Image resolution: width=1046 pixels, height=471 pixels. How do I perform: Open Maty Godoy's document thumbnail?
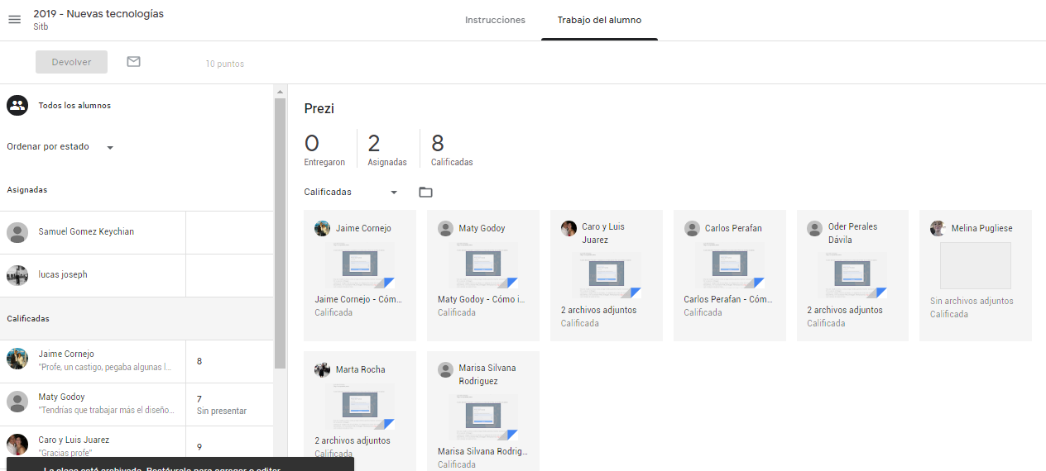coord(482,267)
